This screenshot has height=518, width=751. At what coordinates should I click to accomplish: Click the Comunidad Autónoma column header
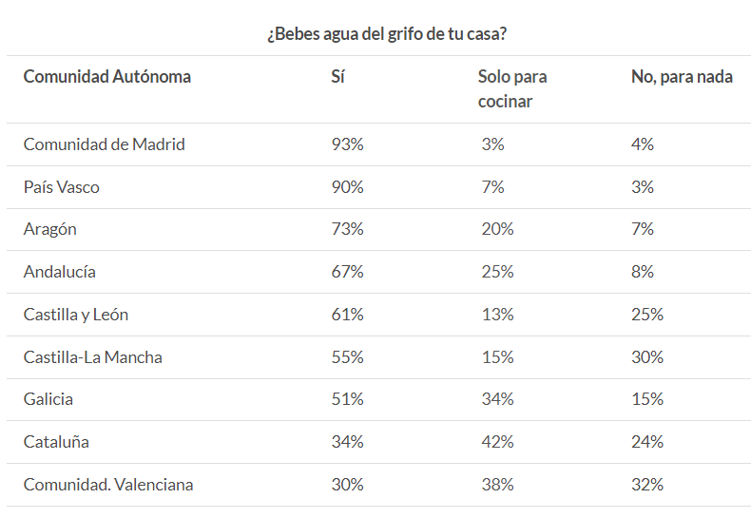[106, 77]
